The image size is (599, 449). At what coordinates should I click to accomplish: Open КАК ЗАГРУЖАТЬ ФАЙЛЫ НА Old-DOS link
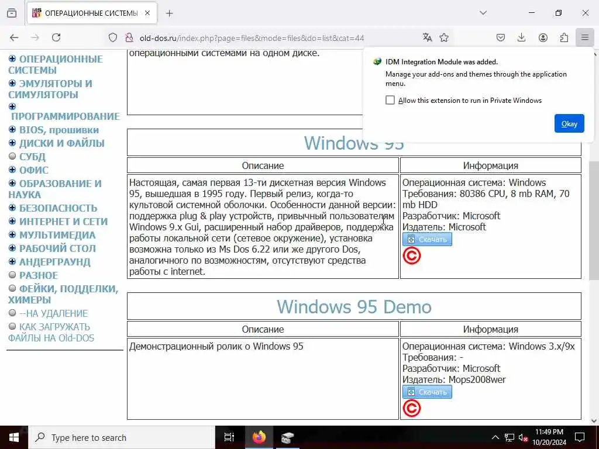coord(51,333)
